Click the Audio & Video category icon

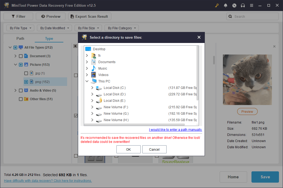(26, 90)
